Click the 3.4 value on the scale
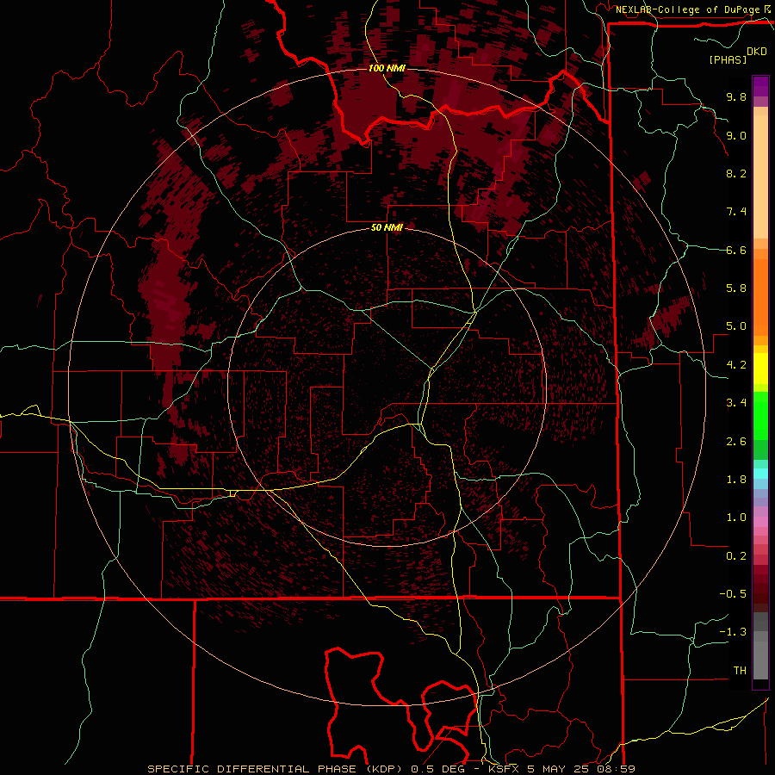Image resolution: width=775 pixels, height=775 pixels. (x=736, y=403)
